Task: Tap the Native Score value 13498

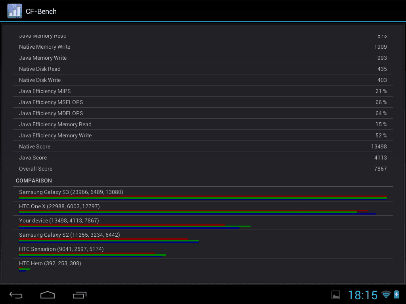Action: coord(379,146)
